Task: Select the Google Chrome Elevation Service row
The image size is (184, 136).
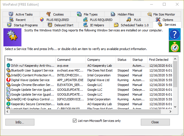Action: tap(89, 85)
